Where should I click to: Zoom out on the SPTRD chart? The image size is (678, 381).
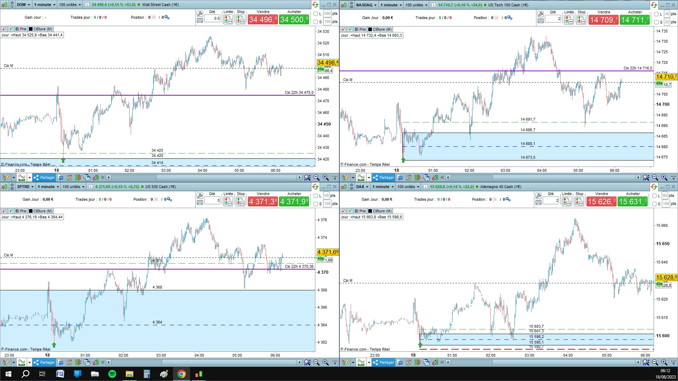(316, 362)
